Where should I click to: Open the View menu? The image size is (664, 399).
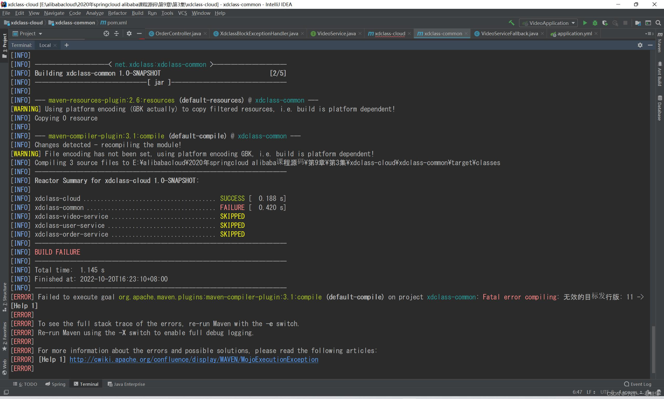(34, 13)
